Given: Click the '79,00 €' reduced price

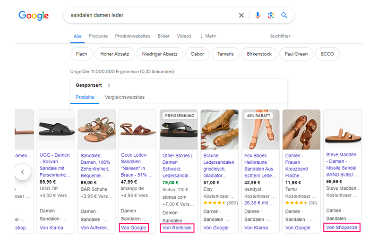Looking at the screenshot, I should [x=171, y=183].
